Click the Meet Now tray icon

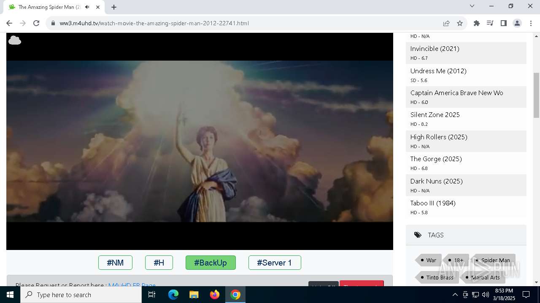[x=465, y=295]
